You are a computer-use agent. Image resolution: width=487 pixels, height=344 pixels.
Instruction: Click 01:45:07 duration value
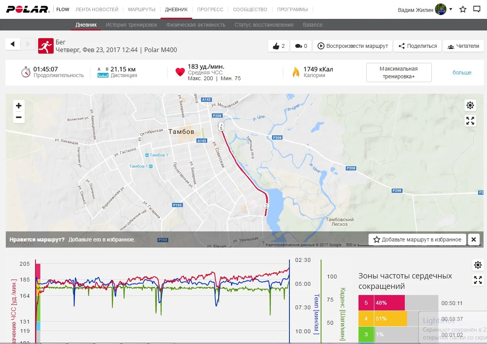pos(46,69)
